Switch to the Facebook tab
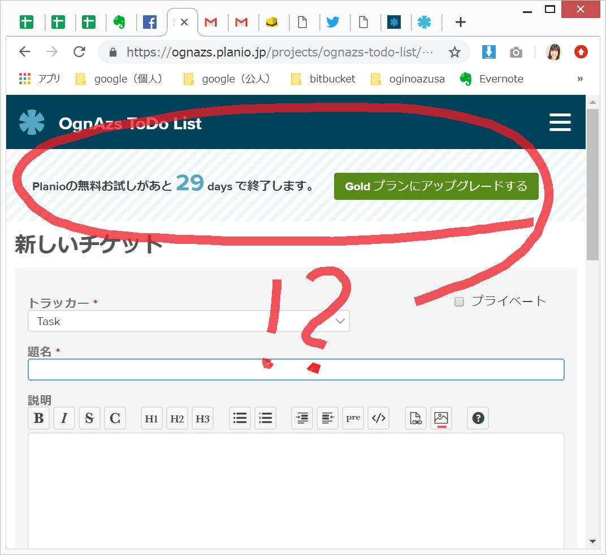The width and height of the screenshot is (606, 555). tap(150, 23)
